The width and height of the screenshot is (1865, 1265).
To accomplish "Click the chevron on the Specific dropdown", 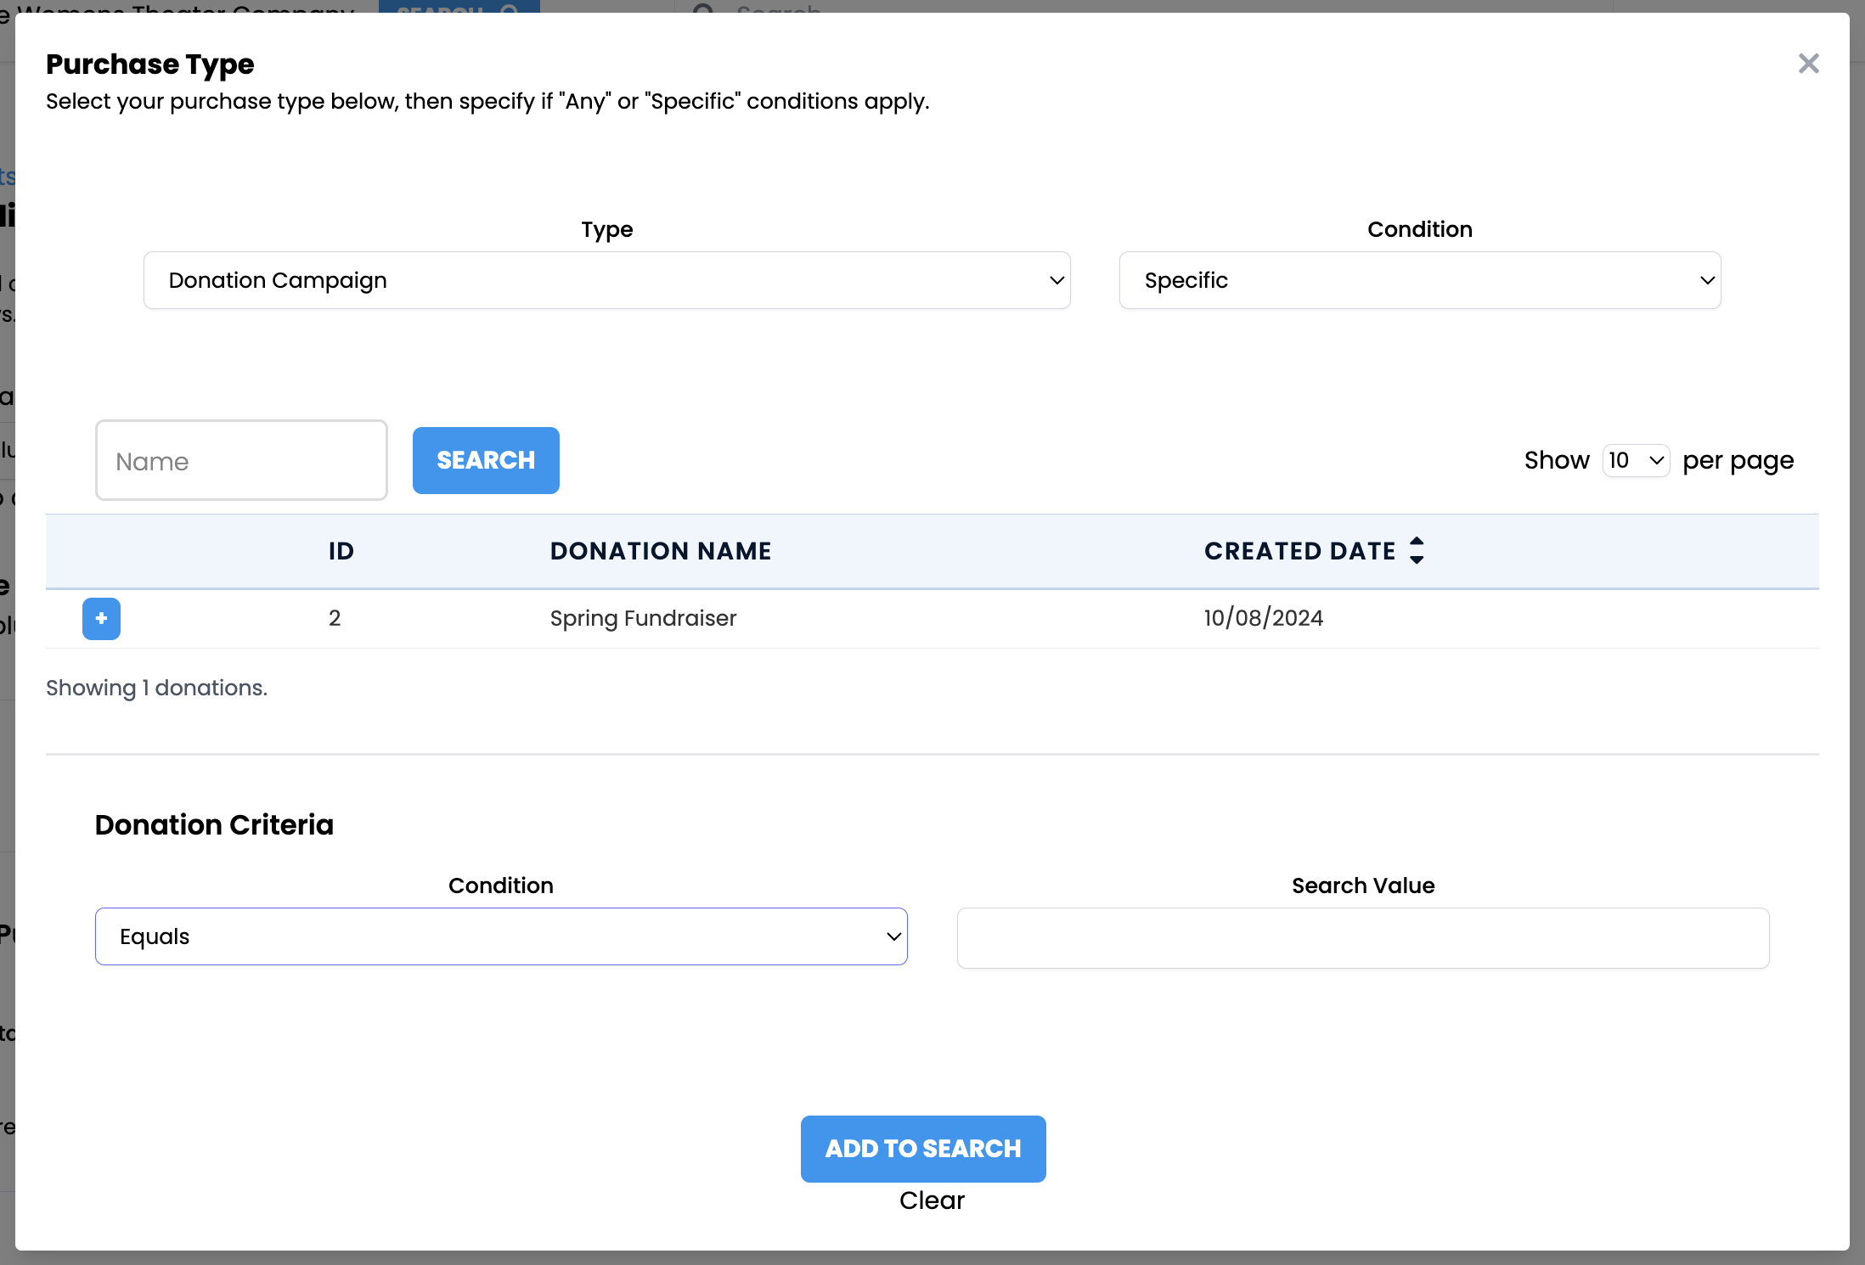I will point(1707,280).
